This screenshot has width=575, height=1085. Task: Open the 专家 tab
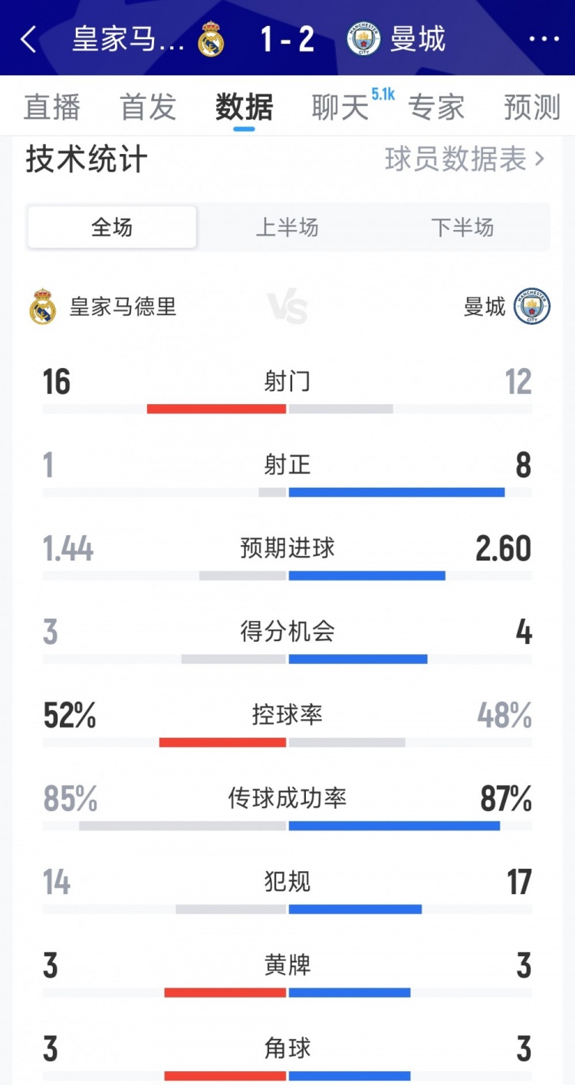click(436, 107)
